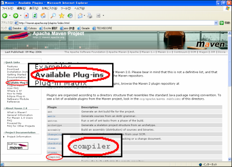Expand the Project Information tree item
The width and height of the screenshot is (232, 167).
4,137
